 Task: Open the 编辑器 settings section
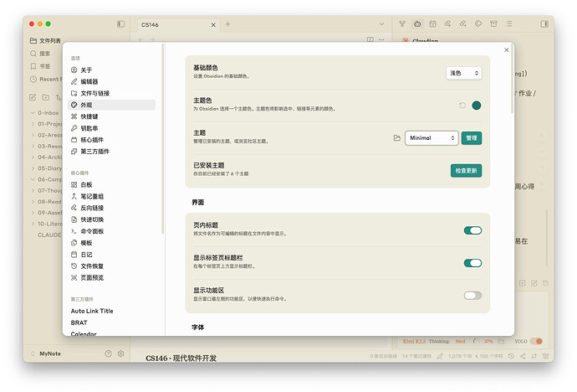[111, 81]
